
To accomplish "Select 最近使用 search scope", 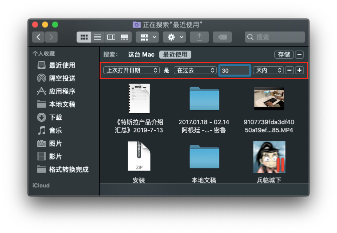I will click(175, 55).
